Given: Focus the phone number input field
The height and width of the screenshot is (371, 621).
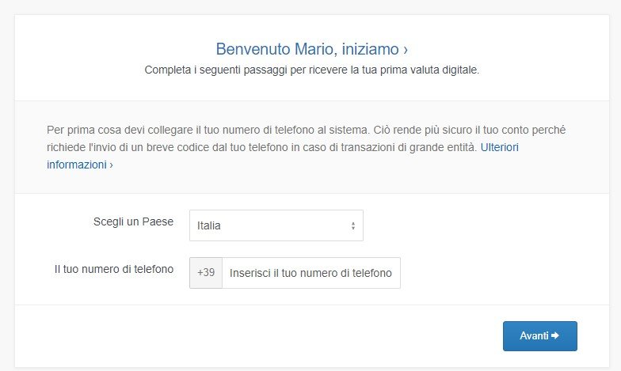Looking at the screenshot, I should pos(310,273).
